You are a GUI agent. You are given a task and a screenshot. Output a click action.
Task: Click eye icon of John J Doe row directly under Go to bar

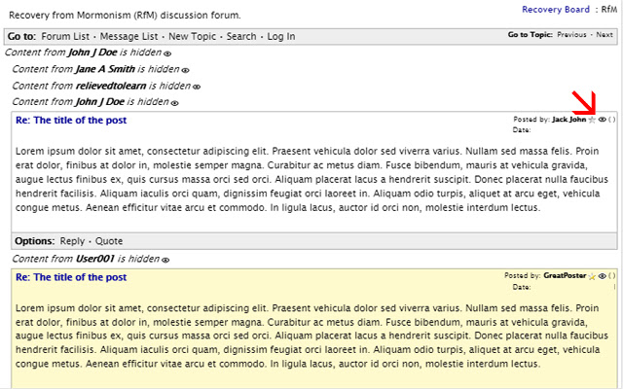click(x=167, y=53)
